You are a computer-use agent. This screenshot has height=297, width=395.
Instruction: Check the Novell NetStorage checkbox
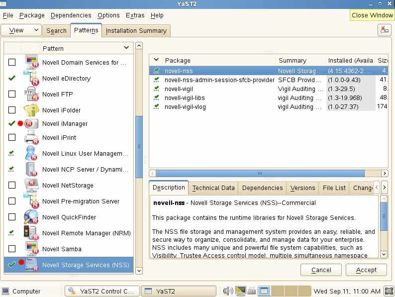[x=12, y=185]
